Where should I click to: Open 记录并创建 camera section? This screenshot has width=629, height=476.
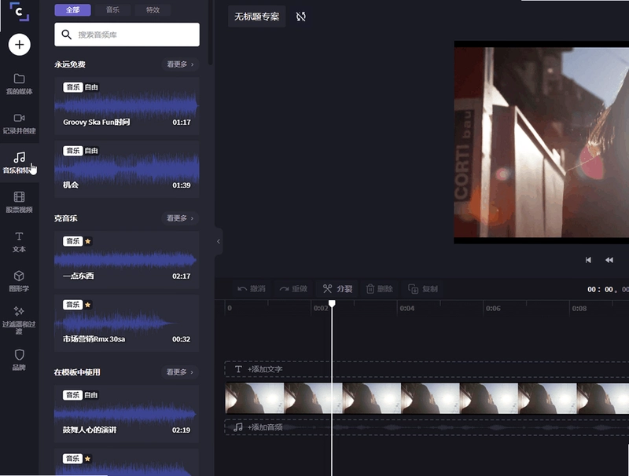[19, 123]
